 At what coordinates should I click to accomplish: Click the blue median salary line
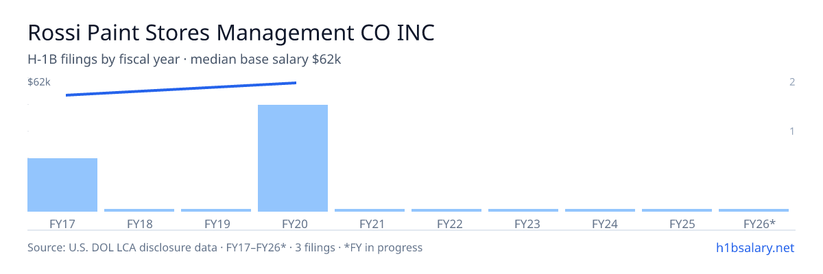(x=181, y=89)
